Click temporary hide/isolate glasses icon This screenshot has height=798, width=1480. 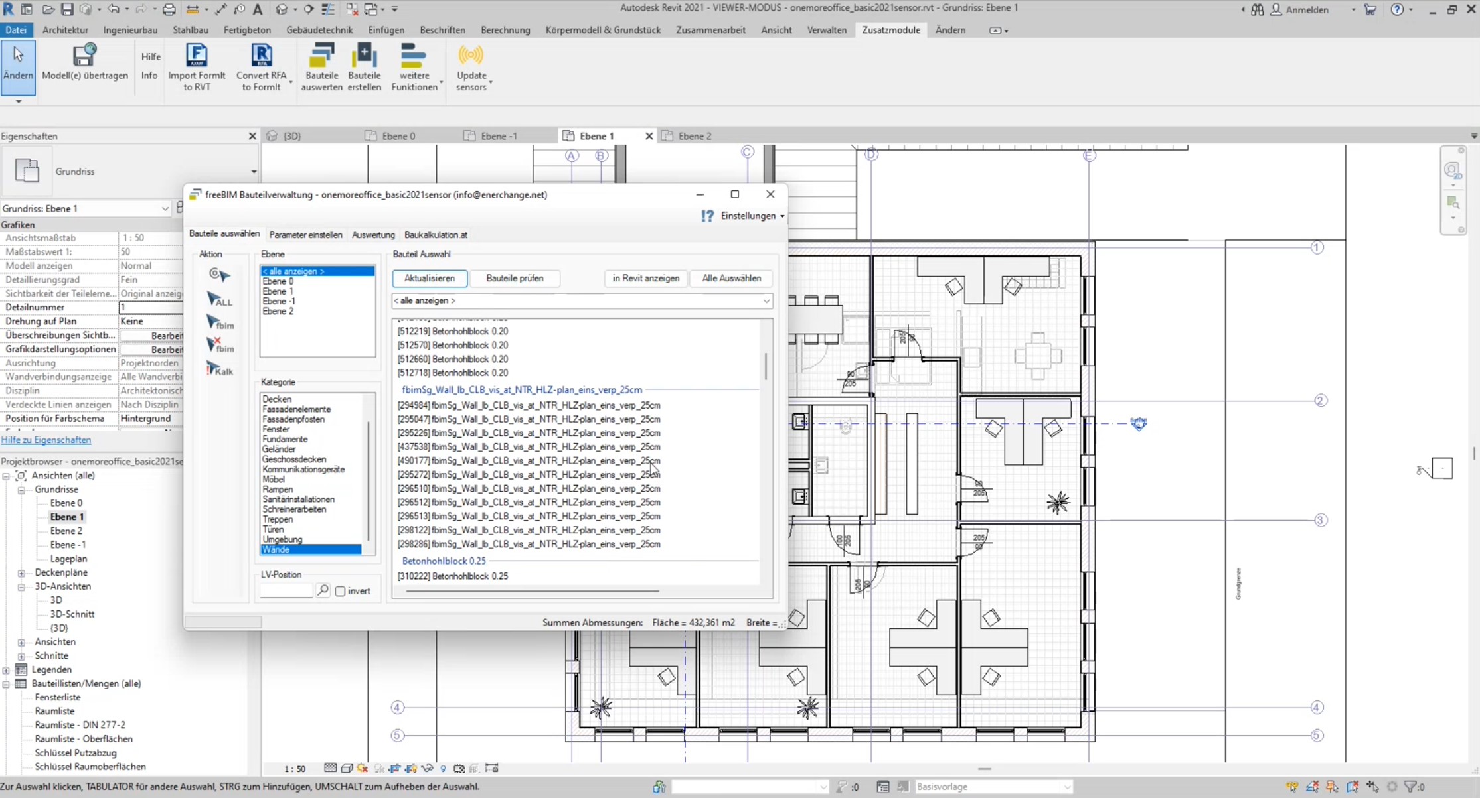tap(427, 768)
